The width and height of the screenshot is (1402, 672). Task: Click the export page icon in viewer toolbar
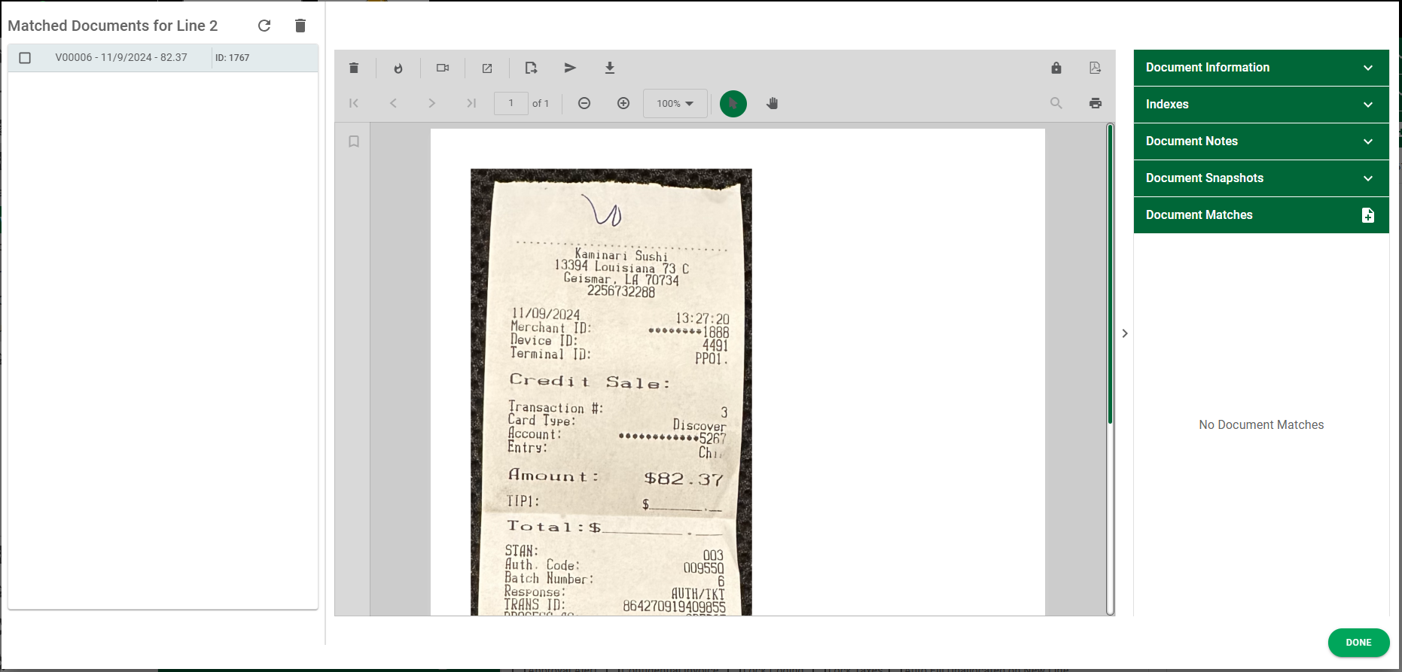point(531,68)
